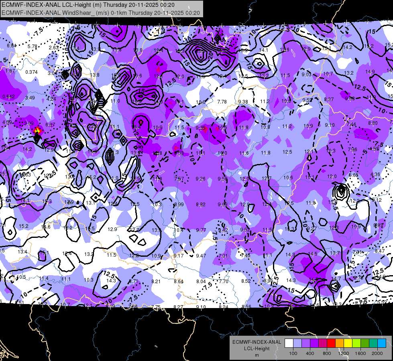Viewport: 393px width, 361px height.
Task: Select the teal swatch above the 2000 label
Action: (373, 343)
